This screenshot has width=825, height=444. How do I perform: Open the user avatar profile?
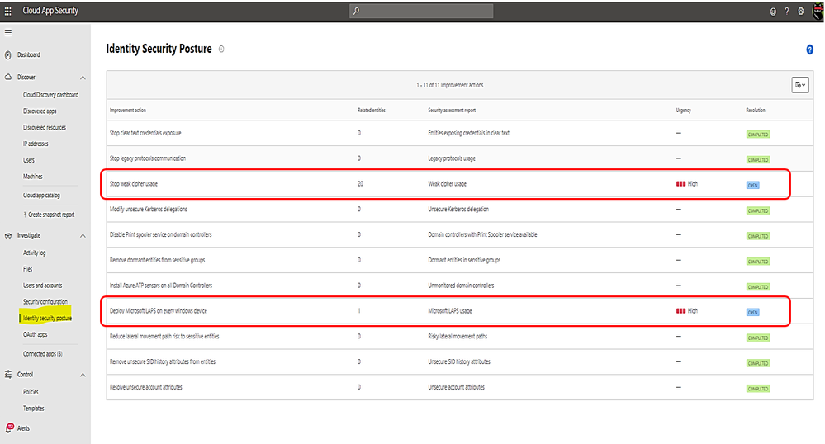tap(818, 11)
